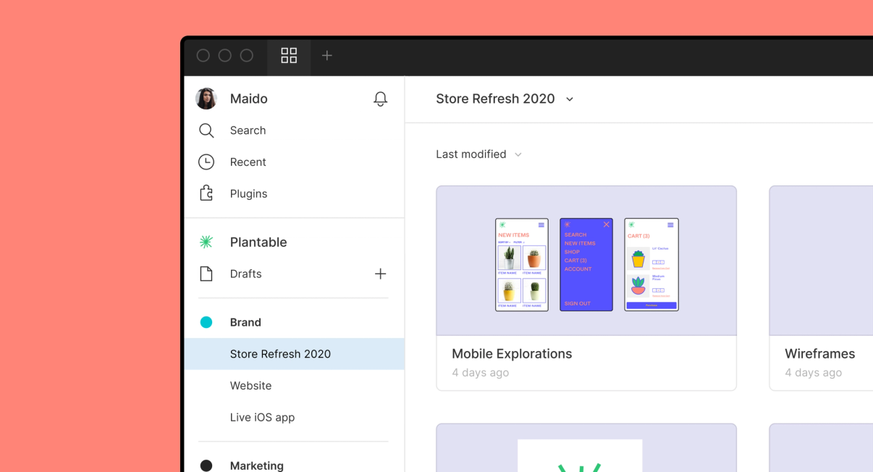Open Recent files
The image size is (873, 472).
pyautogui.click(x=248, y=162)
